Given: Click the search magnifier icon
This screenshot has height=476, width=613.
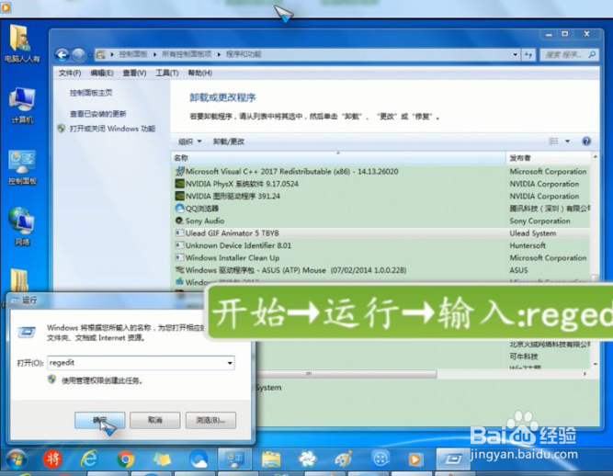Looking at the screenshot, I should (x=592, y=55).
